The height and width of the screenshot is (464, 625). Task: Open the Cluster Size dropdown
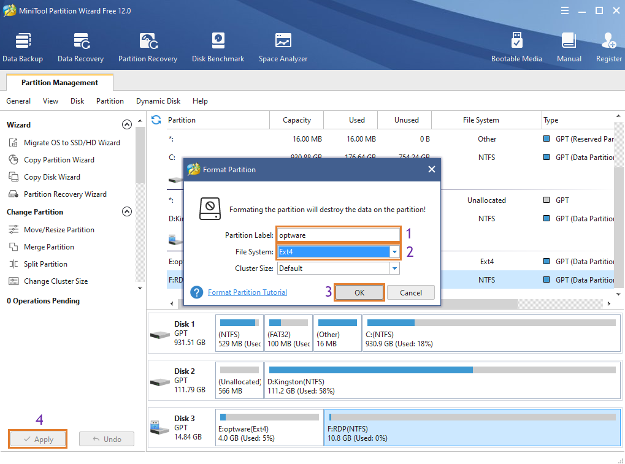pos(394,268)
